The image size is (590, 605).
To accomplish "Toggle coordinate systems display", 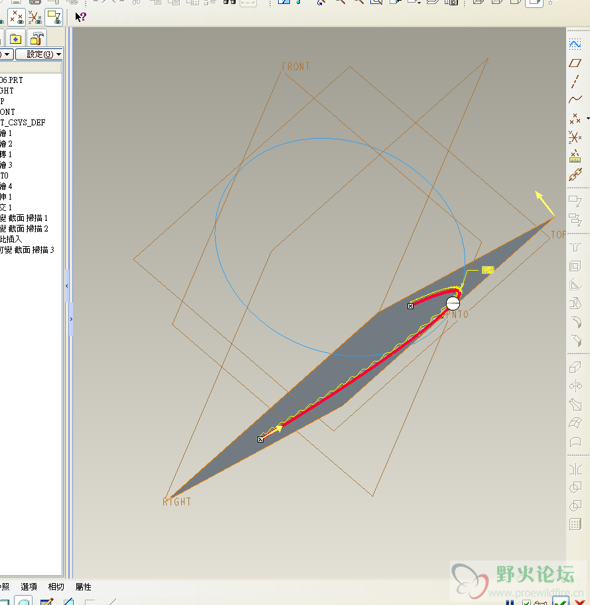I will [35, 17].
